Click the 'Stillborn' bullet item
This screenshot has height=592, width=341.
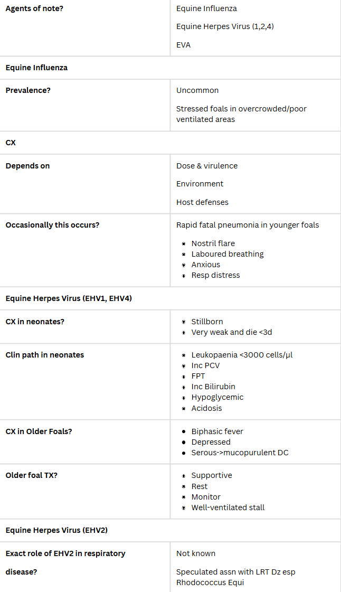[x=207, y=322]
